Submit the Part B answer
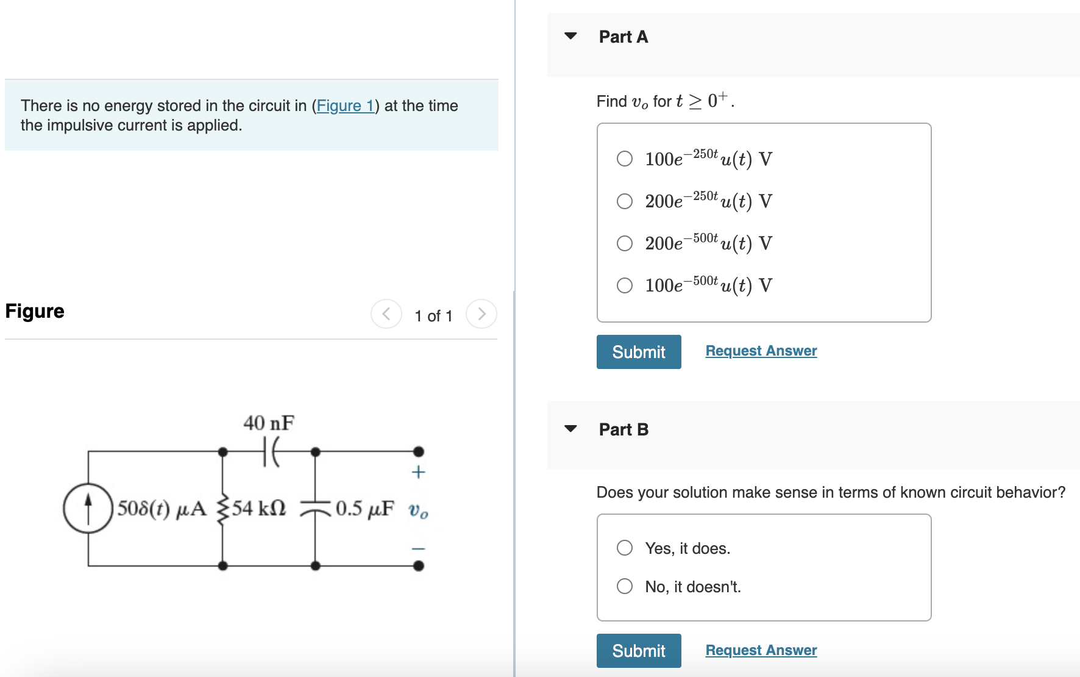 pyautogui.click(x=638, y=651)
